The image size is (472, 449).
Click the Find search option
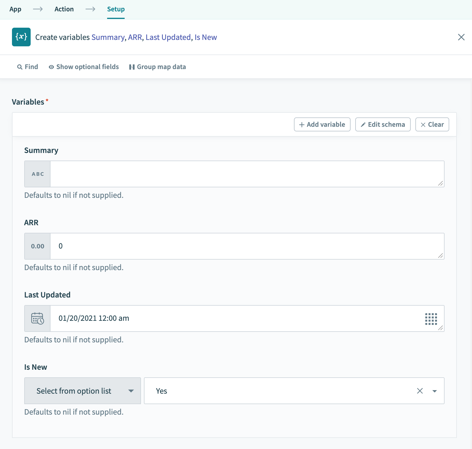pyautogui.click(x=28, y=67)
